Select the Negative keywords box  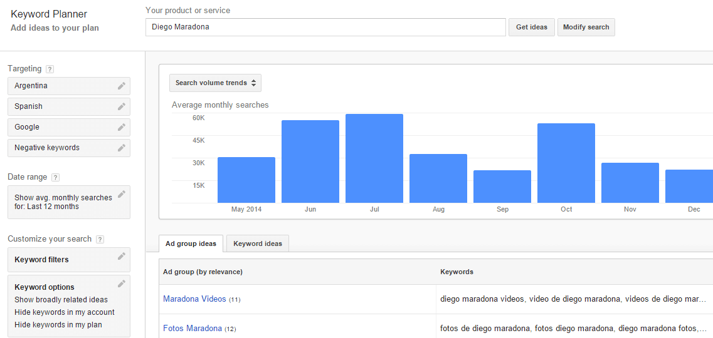point(69,148)
